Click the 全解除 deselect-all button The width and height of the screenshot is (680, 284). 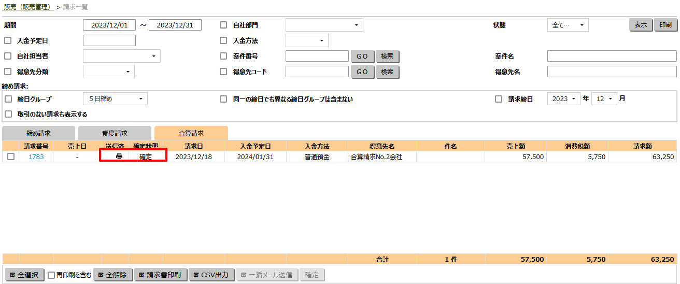112,275
